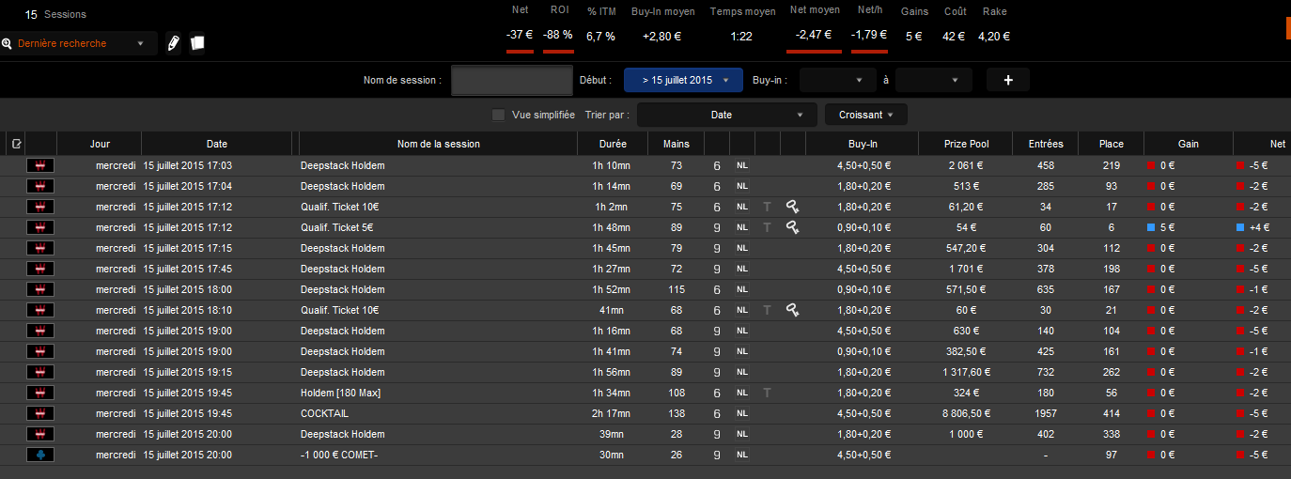Click the magnifier icon in Dernière recherche
1291x479 pixels.
[8, 43]
